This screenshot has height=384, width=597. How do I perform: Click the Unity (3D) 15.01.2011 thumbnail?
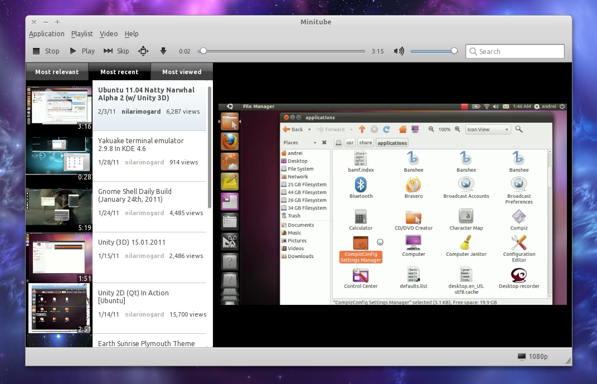pos(59,258)
